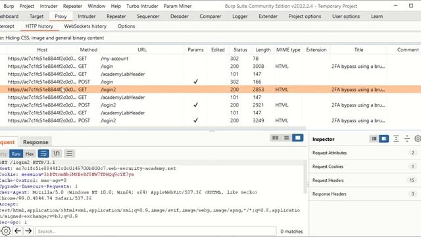
Task: Open Inspector settings gear icon
Action: pos(418,139)
